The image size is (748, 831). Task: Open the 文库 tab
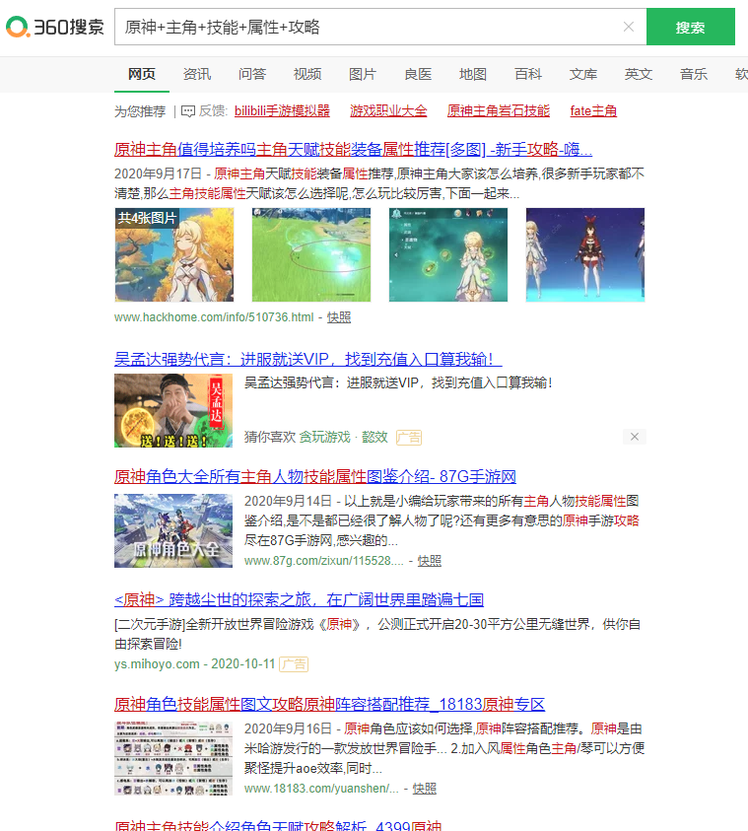(582, 74)
